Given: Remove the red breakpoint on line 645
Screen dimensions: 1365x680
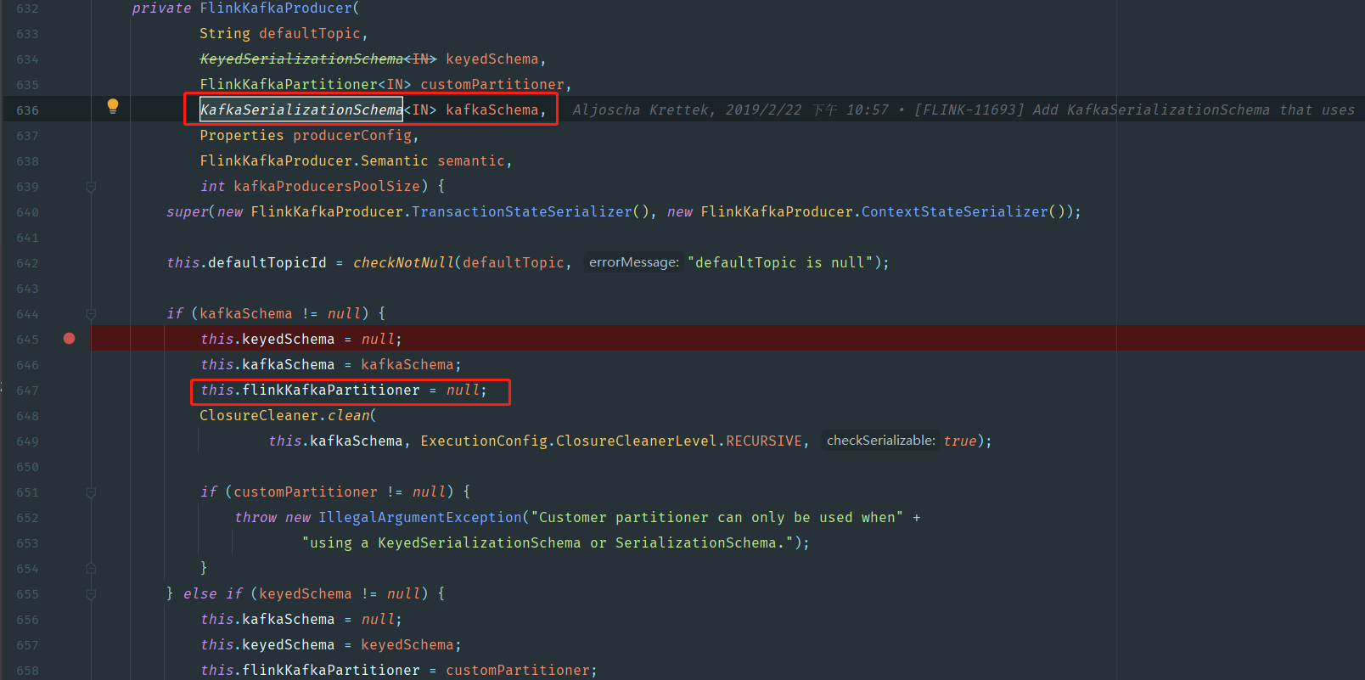Looking at the screenshot, I should click(x=70, y=339).
